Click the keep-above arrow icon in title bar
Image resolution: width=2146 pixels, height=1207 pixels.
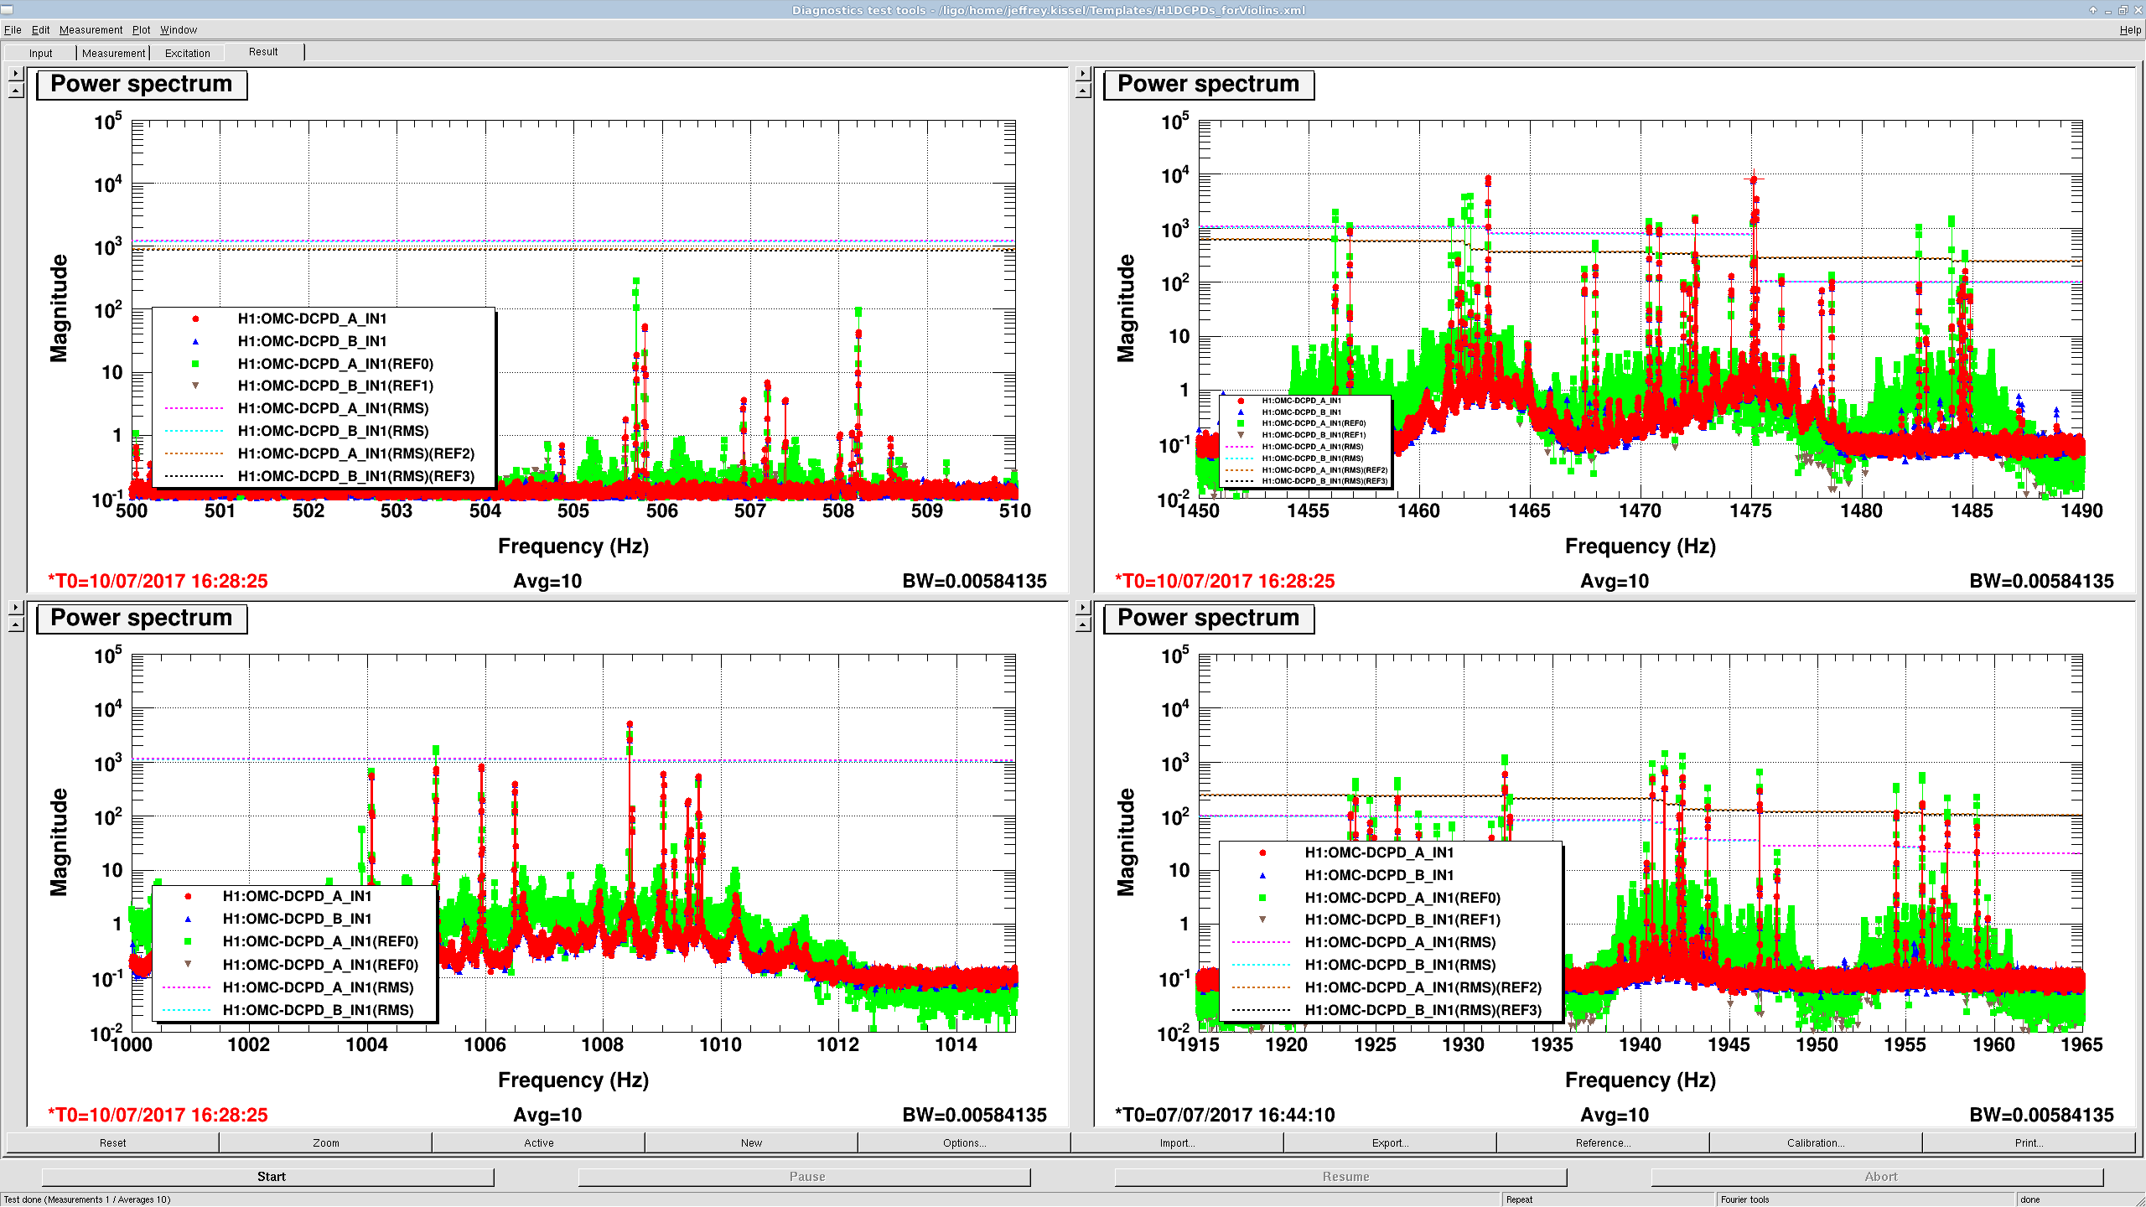coord(2092,10)
